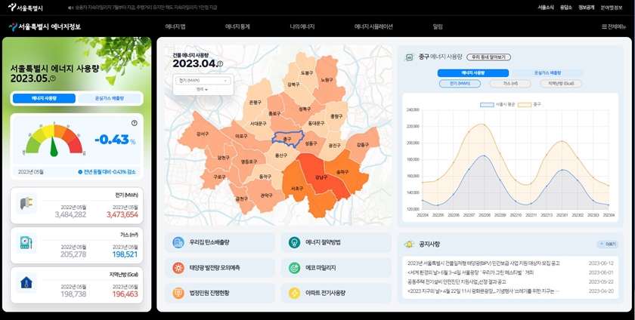Open the 에너지통계 menu item
Image resolution: width=635 pixels, height=320 pixels.
tap(237, 26)
